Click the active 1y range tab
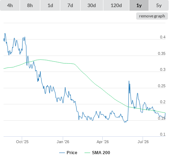The width and height of the screenshot is (169, 162). (139, 5)
